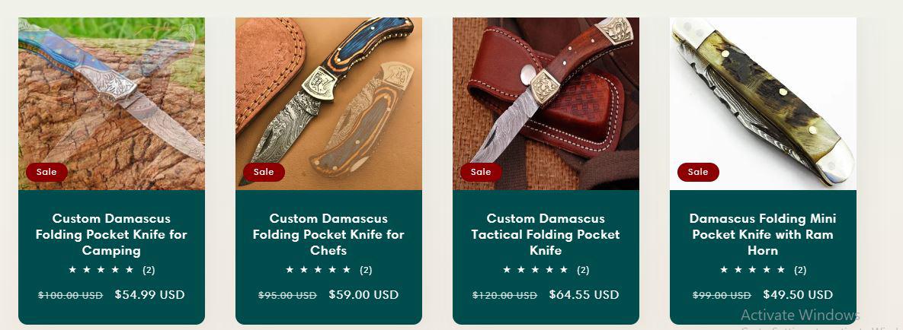Image resolution: width=903 pixels, height=330 pixels.
Task: Open the Ram Horn mini knife image
Action: click(x=763, y=103)
